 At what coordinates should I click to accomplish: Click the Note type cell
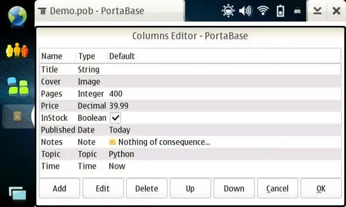[86, 142]
